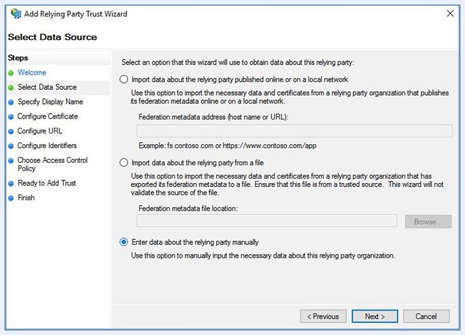Click the blue bullet beside Specify Display Name
Screen dimensions: 465x335
coord(11,102)
